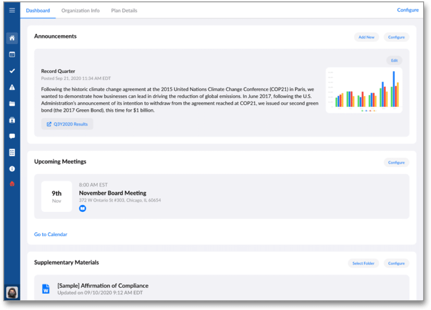The width and height of the screenshot is (431, 310).
Task: Click the board book icon under meeting
Action: (x=82, y=209)
